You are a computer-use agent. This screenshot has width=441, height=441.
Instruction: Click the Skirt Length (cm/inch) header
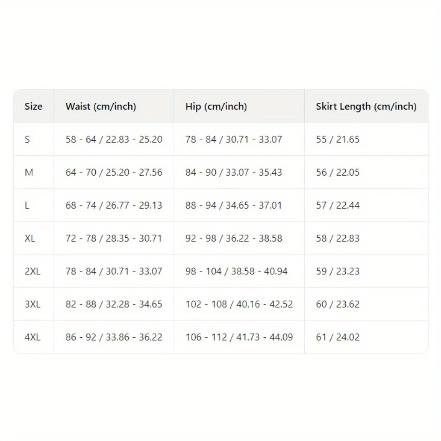366,106
